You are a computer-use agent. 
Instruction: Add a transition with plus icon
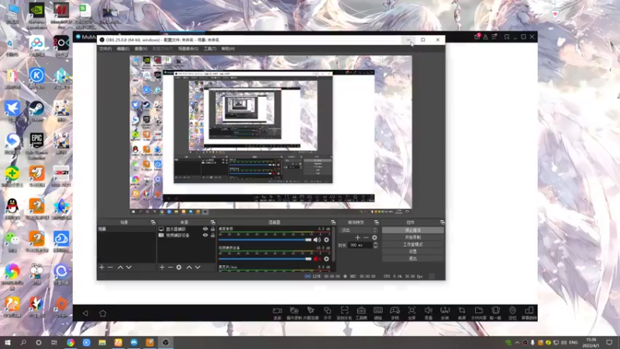(x=357, y=238)
